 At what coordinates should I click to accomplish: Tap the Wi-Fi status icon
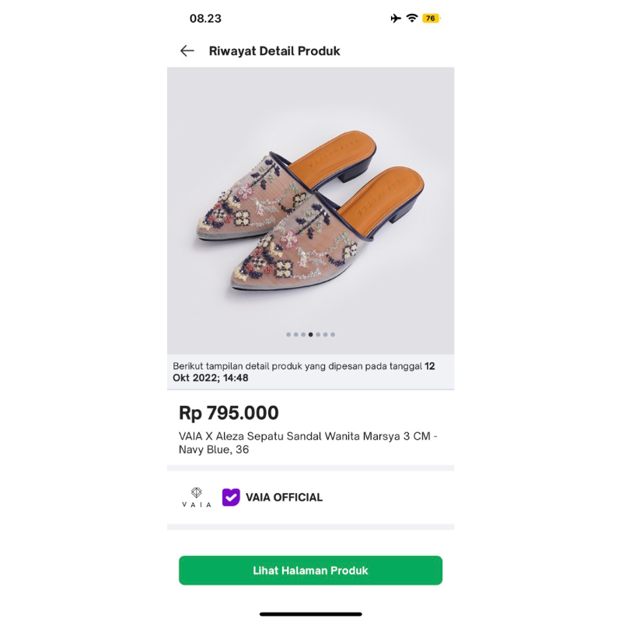click(412, 19)
